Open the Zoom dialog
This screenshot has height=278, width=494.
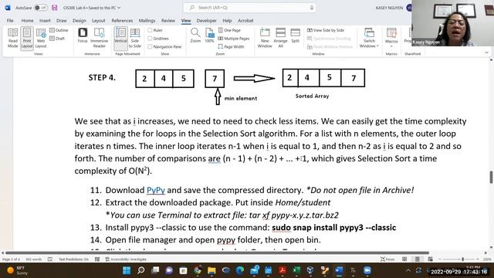(x=195, y=36)
